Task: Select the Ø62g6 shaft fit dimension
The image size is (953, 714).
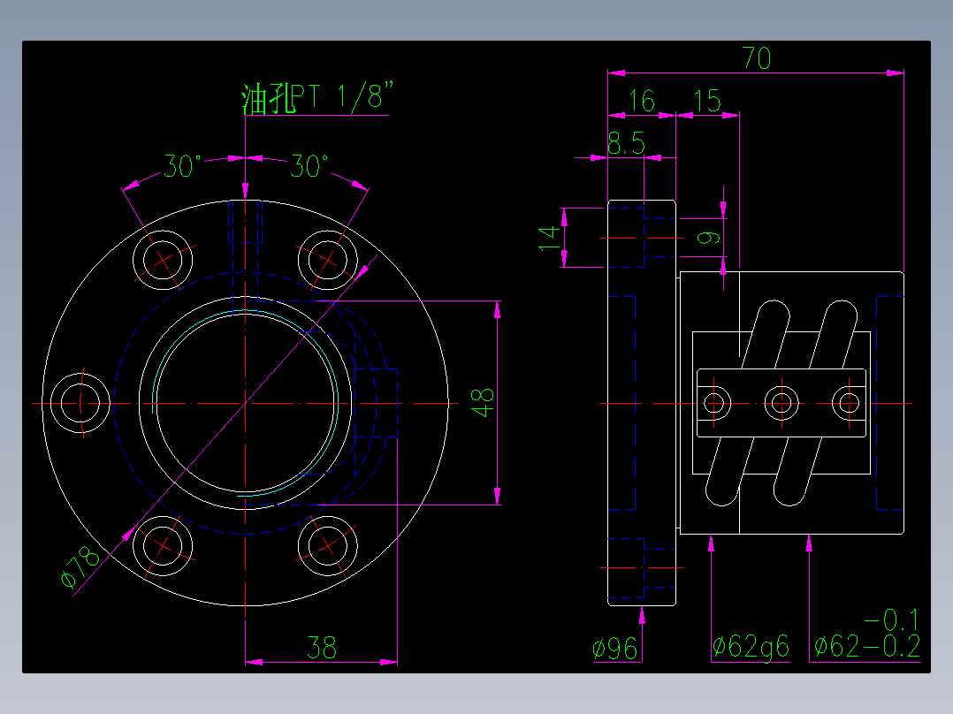Action: [751, 648]
